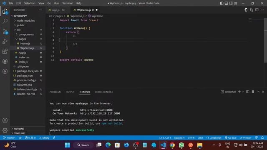Open Google Chrome from taskbar
The width and height of the screenshot is (267, 150).
pos(172,145)
